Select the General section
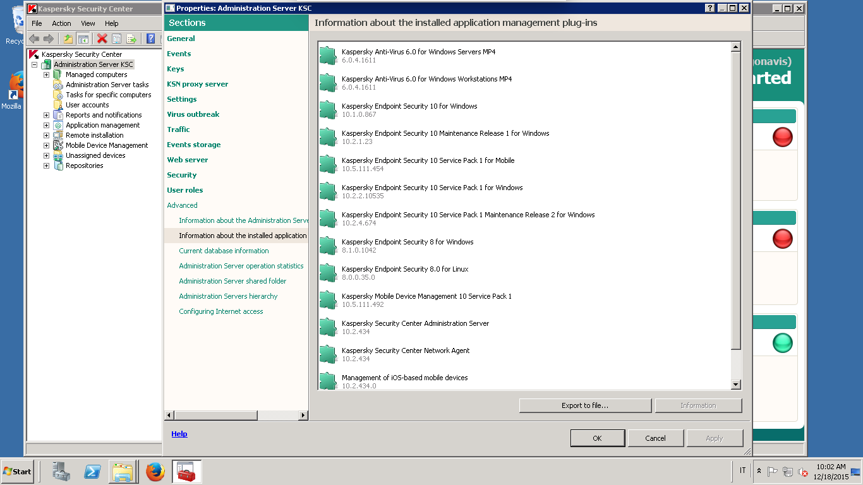863x485 pixels. [181, 39]
